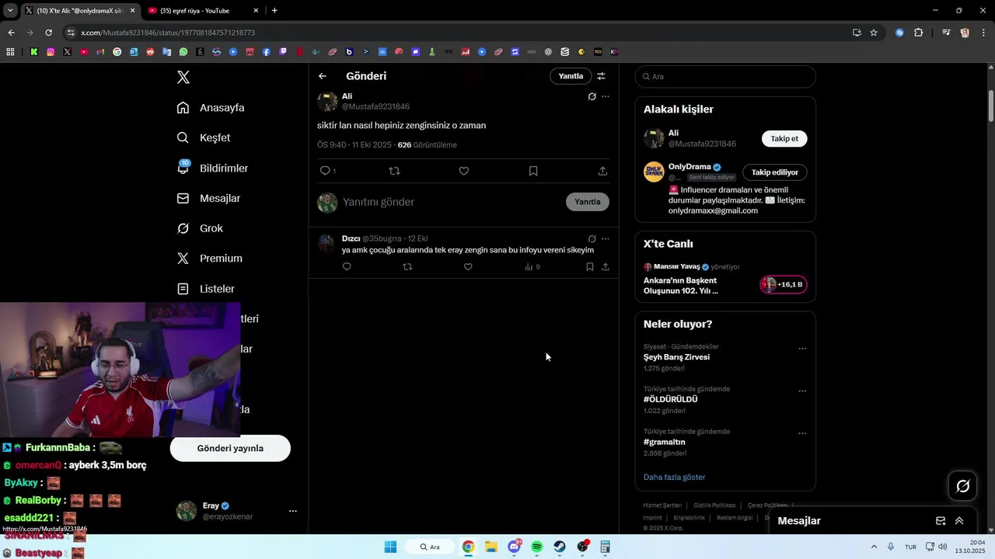Click Grok icon on Ali's post
The width and height of the screenshot is (995, 559).
click(x=592, y=96)
